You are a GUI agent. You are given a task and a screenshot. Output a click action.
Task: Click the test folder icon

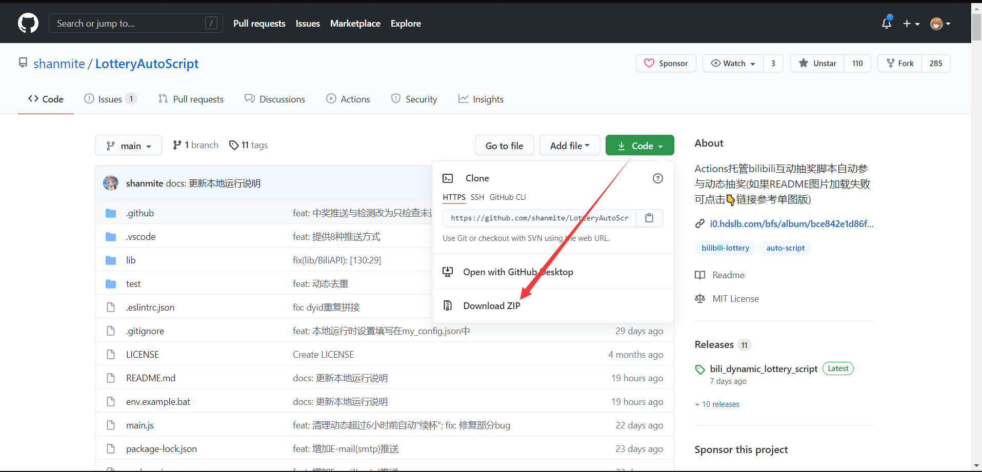(111, 284)
